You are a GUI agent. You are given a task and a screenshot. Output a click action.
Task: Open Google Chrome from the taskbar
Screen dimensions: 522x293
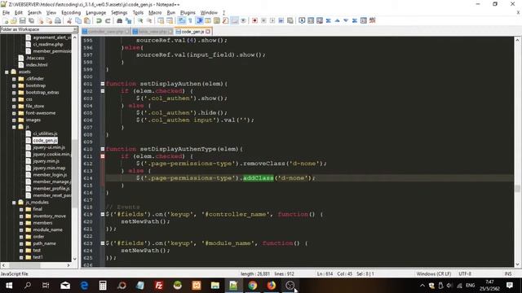253,286
